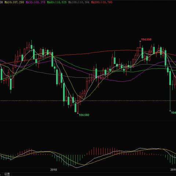Image resolution: width=176 pixels, height=176 pixels.
Task: Select the 2019 time axis label
Action: 173,170
